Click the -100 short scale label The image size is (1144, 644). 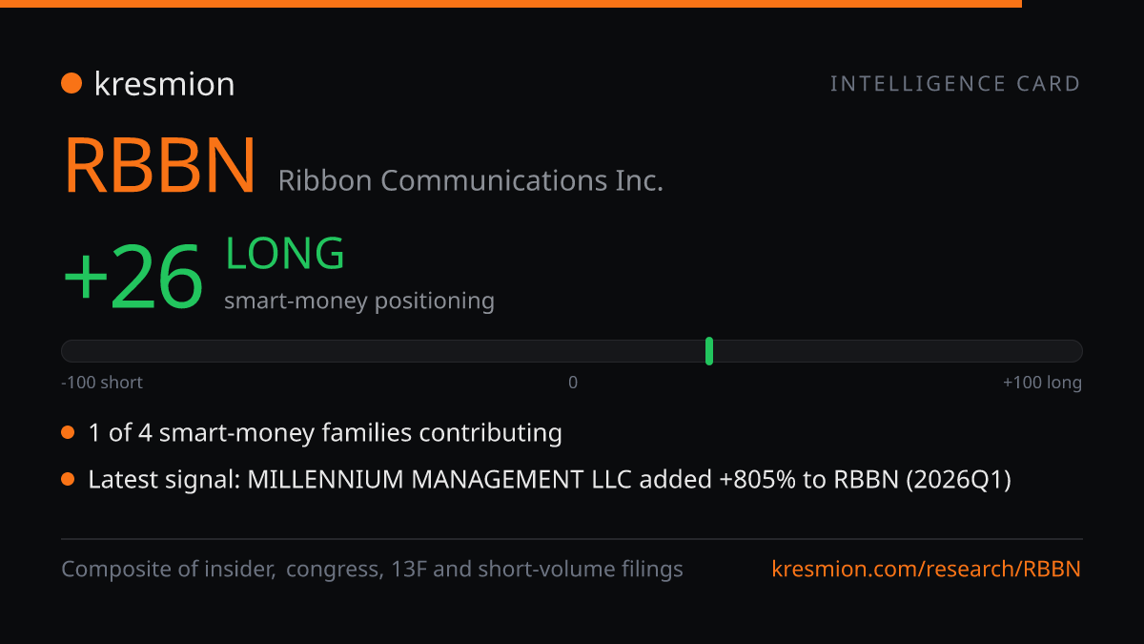point(102,383)
